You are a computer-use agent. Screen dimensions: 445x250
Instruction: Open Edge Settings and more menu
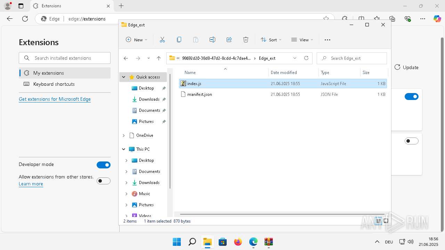pyautogui.click(x=423, y=19)
